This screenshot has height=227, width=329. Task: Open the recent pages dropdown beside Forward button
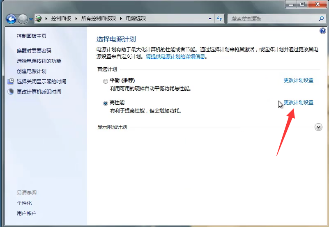[x=31, y=19]
